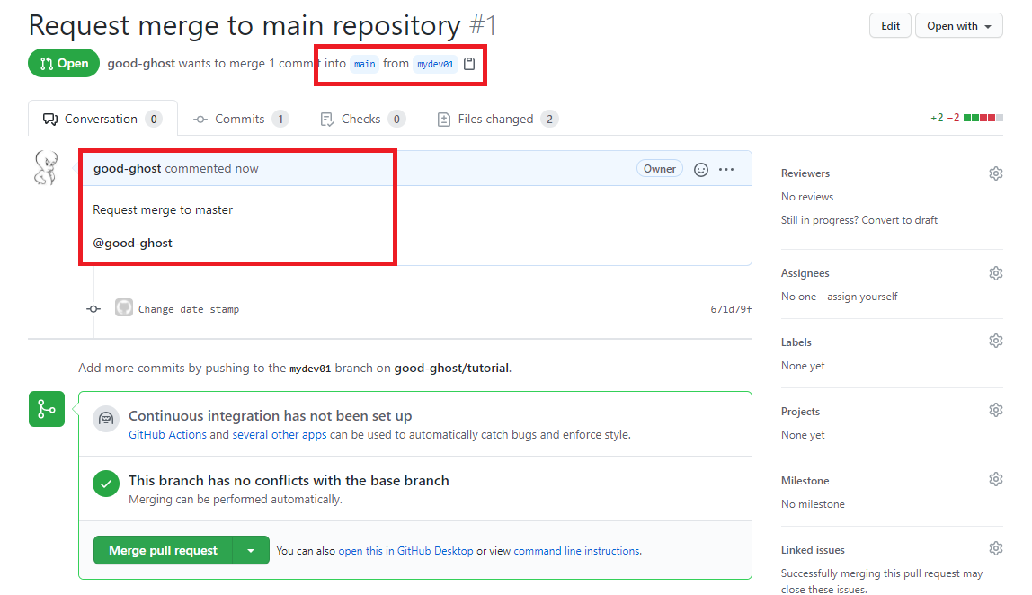
Task: Click the Projects gear icon
Action: [995, 409]
